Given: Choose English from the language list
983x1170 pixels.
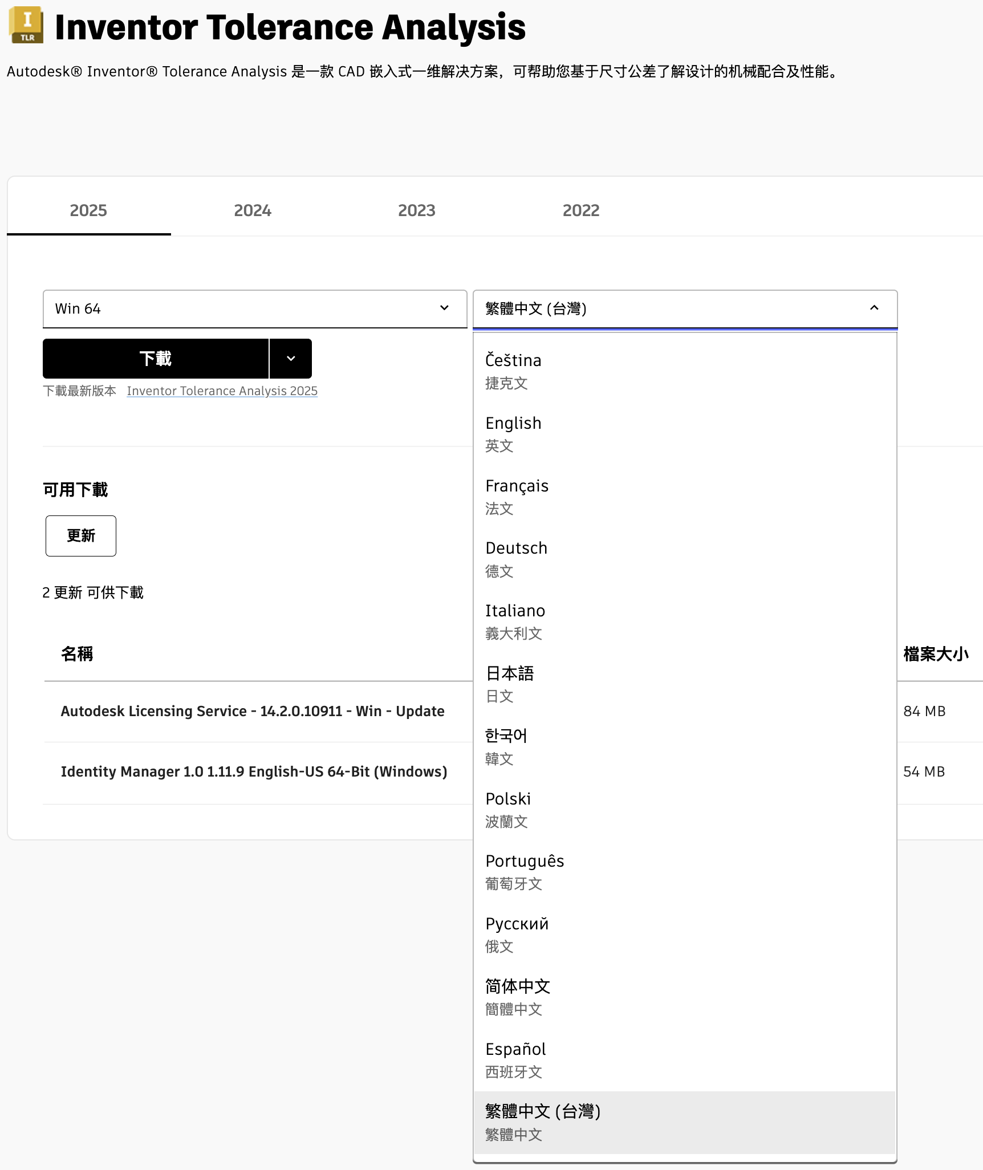Looking at the screenshot, I should 513,433.
